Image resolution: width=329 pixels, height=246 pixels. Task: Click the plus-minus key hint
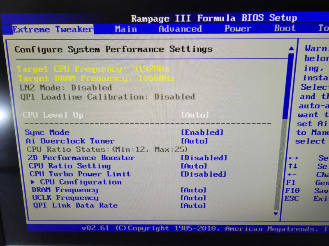[292, 174]
